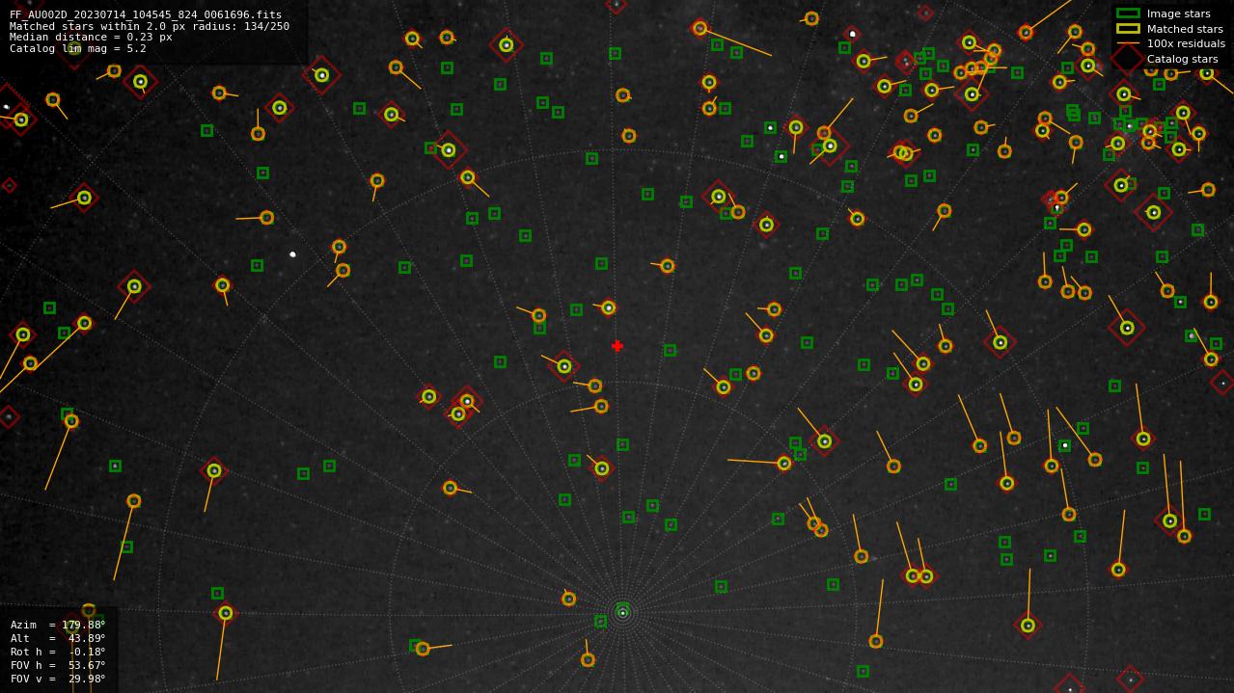Click the 'Rot h = -0.18°' readout
The height and width of the screenshot is (693, 1234).
tap(58, 652)
